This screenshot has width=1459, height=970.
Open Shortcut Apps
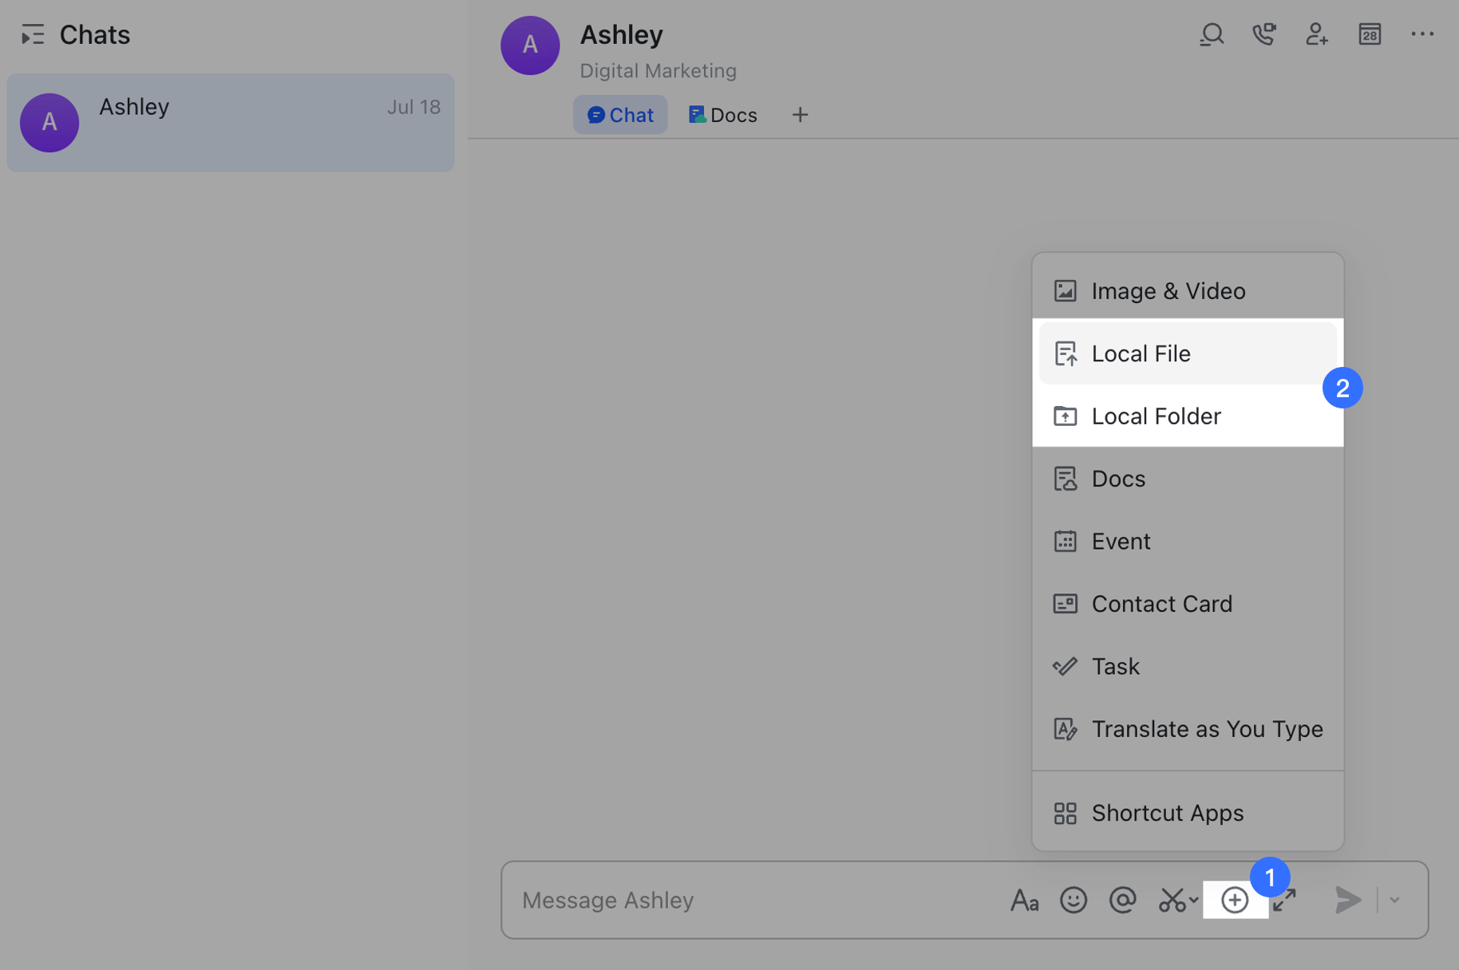click(1168, 812)
